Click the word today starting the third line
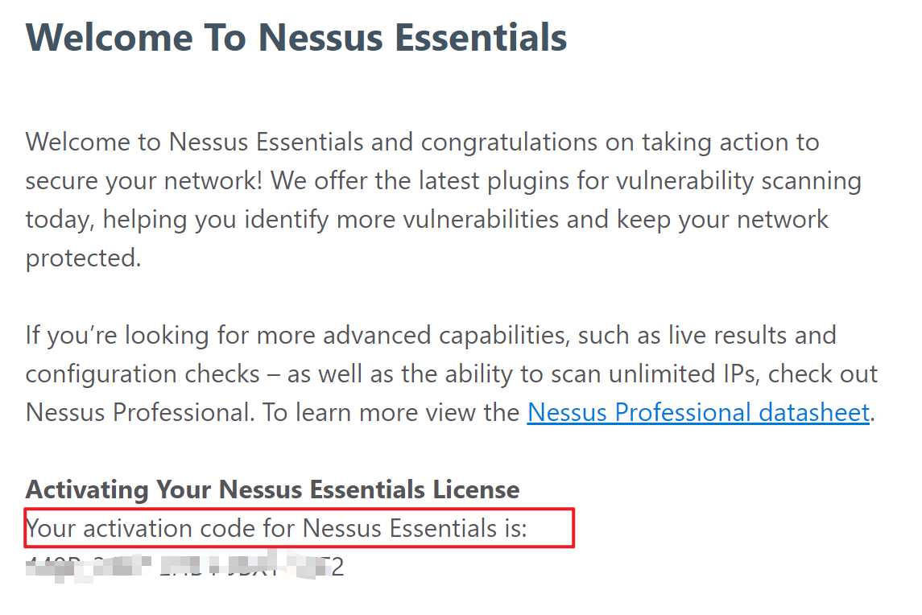This screenshot has height=615, width=922. (x=60, y=220)
